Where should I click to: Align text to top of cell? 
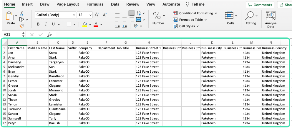click(x=117, y=13)
